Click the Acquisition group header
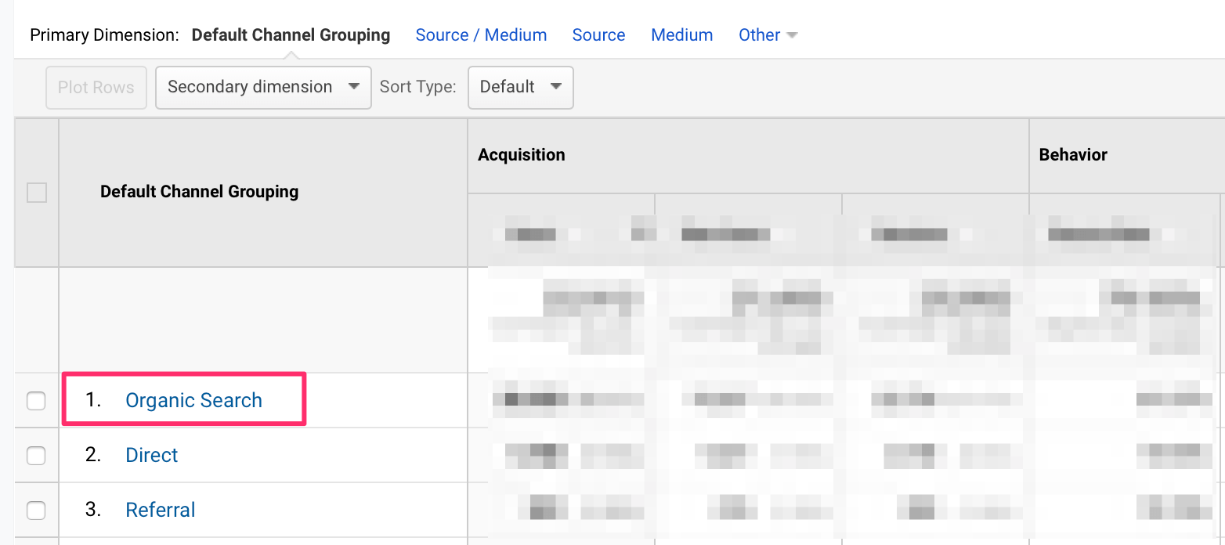1225x545 pixels. (522, 155)
